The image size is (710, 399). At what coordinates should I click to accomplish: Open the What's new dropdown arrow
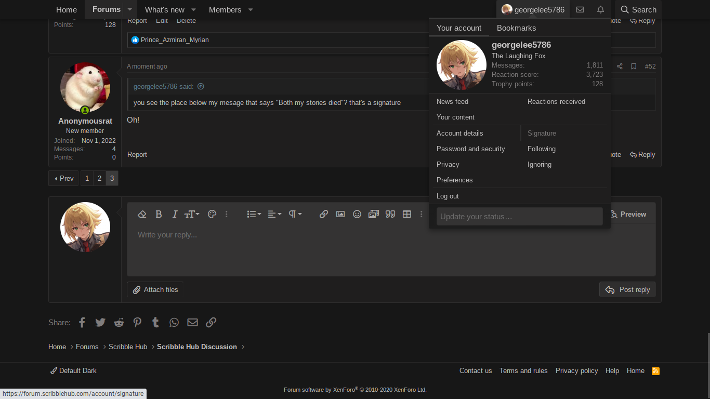tap(193, 9)
